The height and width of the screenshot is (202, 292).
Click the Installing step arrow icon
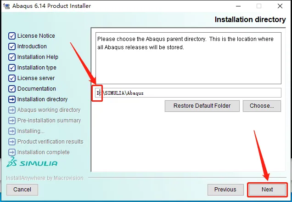(x=12, y=131)
